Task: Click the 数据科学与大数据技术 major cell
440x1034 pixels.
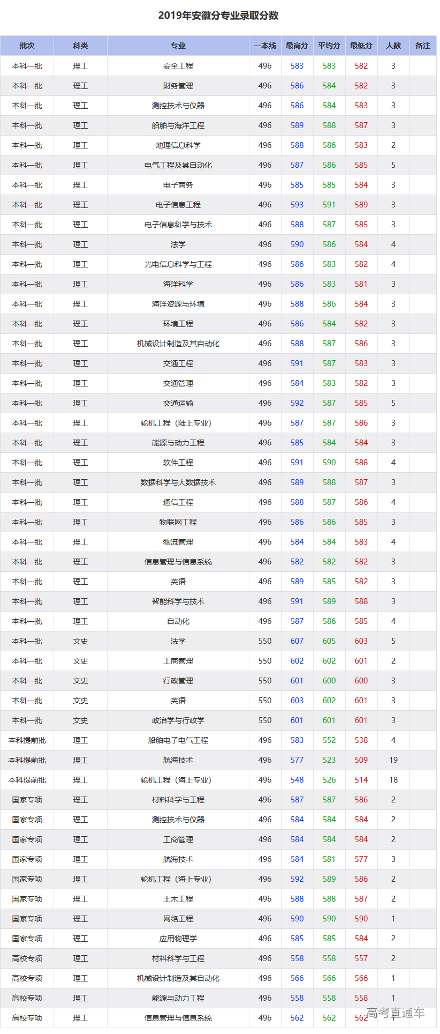Action: tap(178, 482)
